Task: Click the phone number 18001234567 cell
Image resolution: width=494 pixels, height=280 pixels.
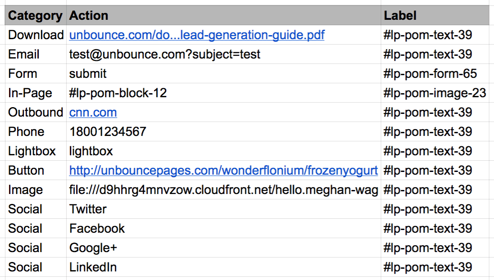Action: tap(108, 132)
